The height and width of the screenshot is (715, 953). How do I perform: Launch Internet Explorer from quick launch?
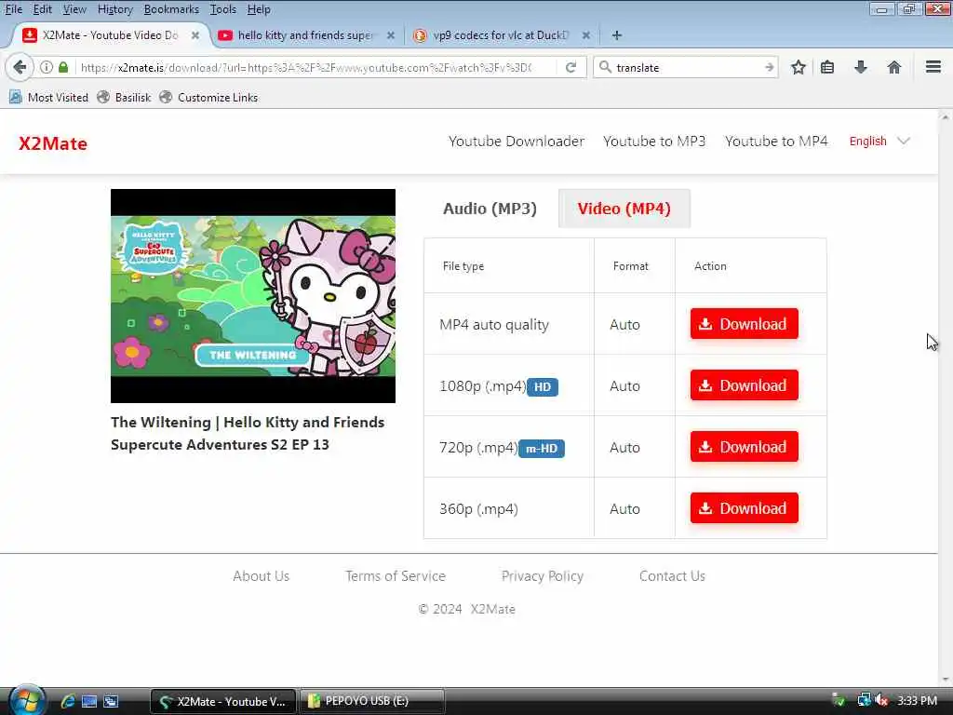68,701
